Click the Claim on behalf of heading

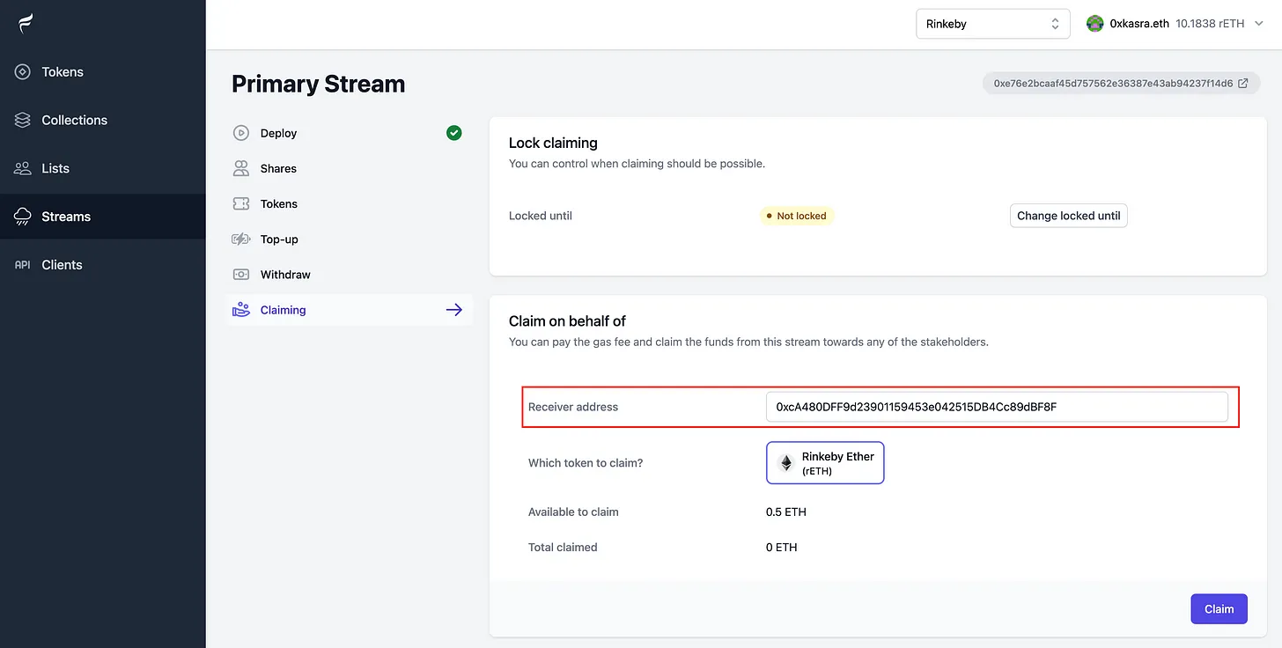(567, 321)
